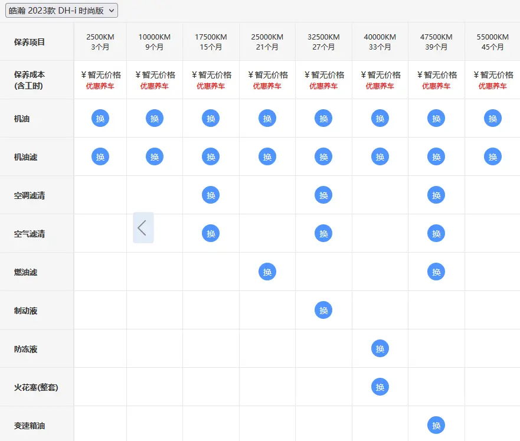Image resolution: width=520 pixels, height=441 pixels.
Task: Click the 换 icon for 空调滤清 at 17500KM
Action: (211, 195)
